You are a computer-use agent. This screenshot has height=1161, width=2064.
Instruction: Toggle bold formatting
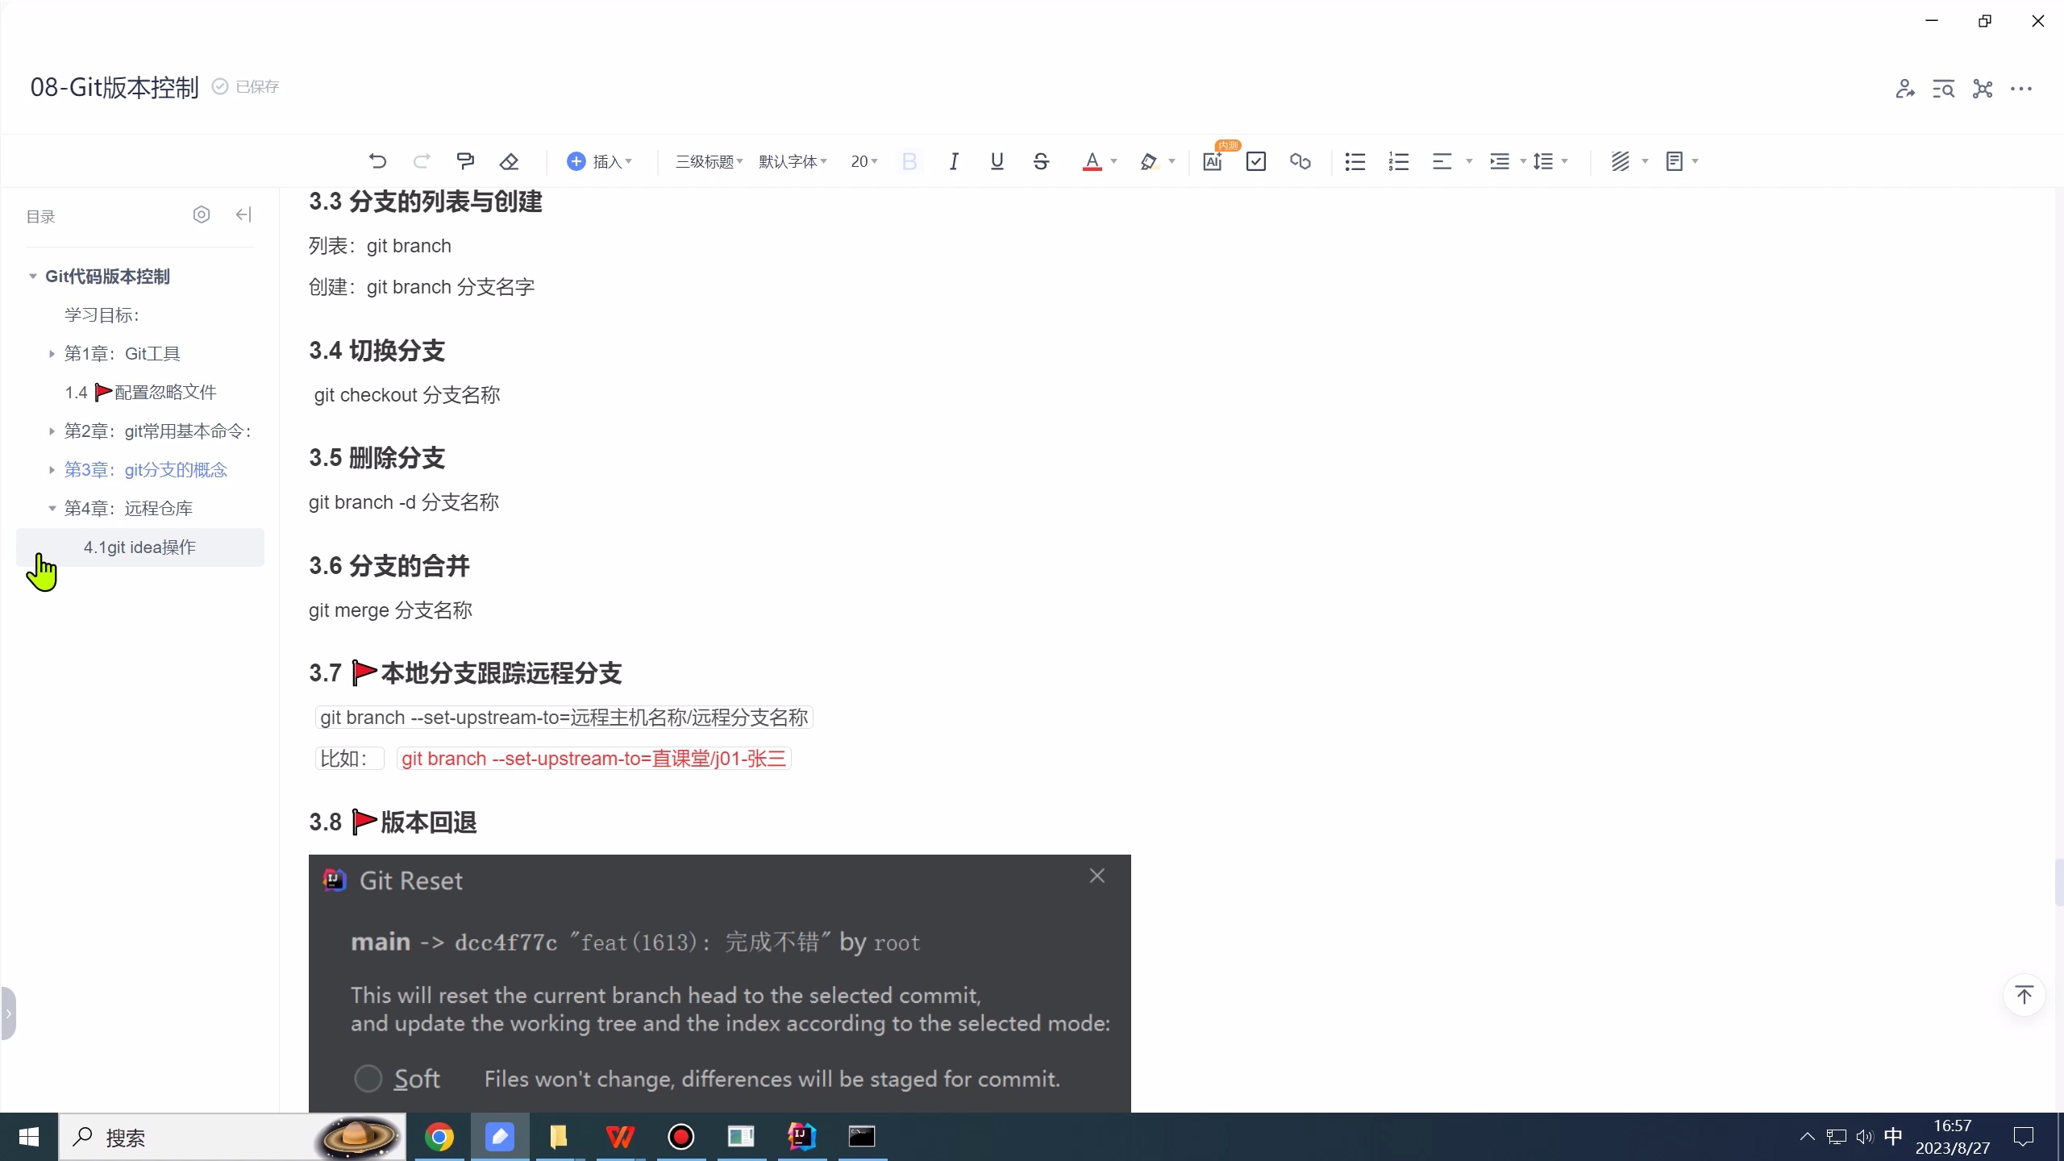point(909,161)
